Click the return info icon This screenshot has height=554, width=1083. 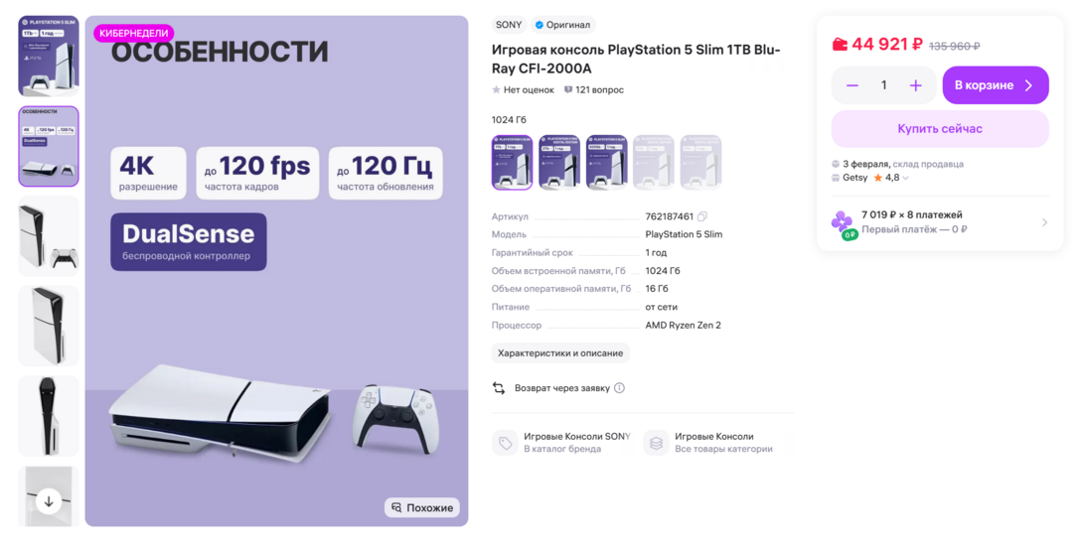click(x=619, y=388)
